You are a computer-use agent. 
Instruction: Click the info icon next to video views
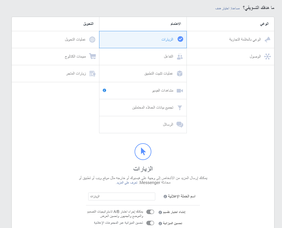point(104,90)
